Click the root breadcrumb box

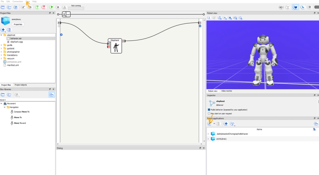pyautogui.click(x=66, y=14)
